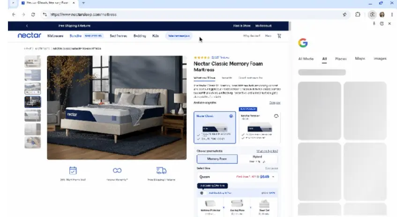The image size is (397, 217).
Task: Click the star rating icons
Action: (202, 58)
